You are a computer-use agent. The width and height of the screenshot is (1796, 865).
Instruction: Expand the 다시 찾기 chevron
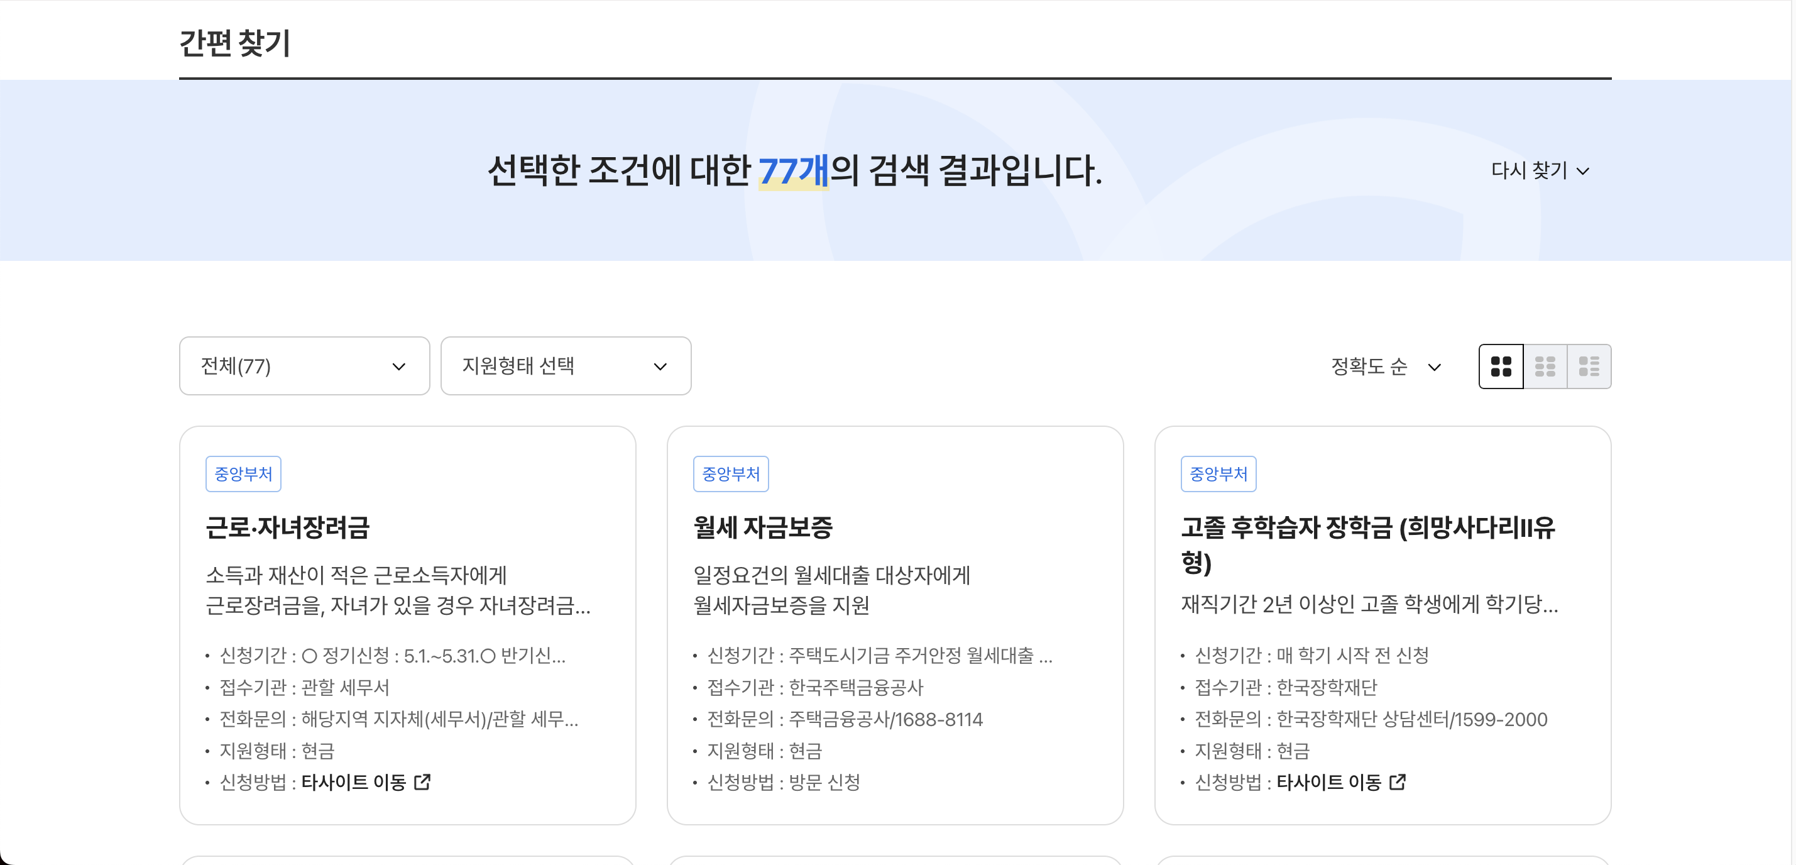[x=1583, y=171]
